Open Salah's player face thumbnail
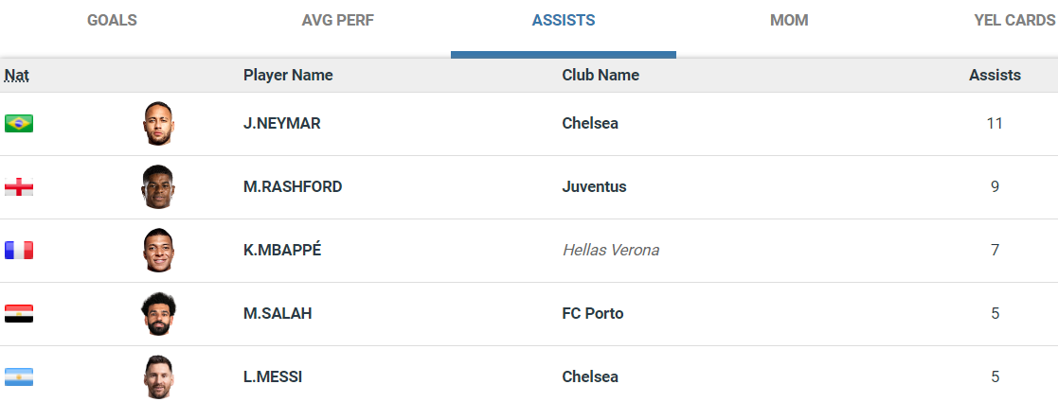 tap(159, 314)
